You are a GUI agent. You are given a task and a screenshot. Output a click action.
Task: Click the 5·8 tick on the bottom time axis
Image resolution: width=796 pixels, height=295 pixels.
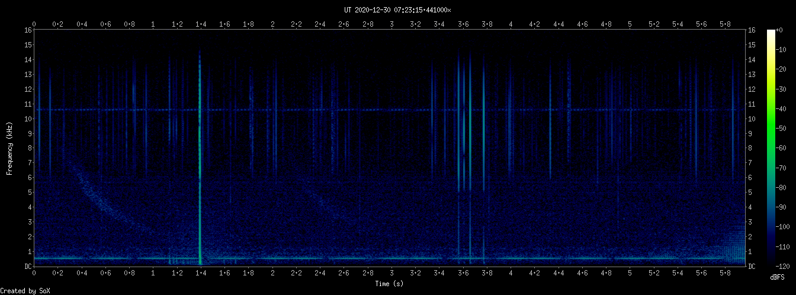click(726, 273)
